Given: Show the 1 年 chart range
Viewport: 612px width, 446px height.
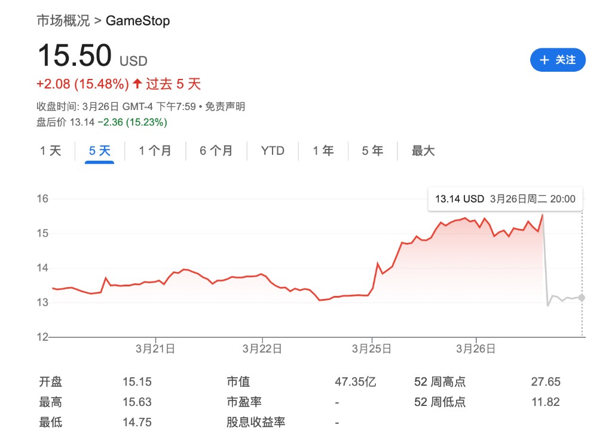Looking at the screenshot, I should click(x=323, y=151).
